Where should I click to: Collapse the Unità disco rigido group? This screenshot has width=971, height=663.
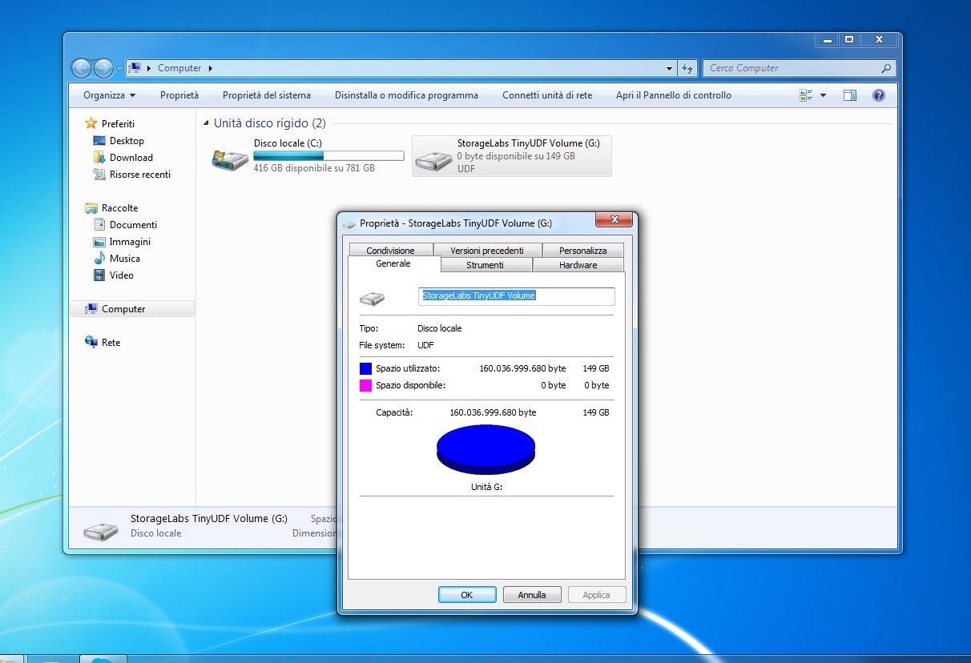(206, 124)
